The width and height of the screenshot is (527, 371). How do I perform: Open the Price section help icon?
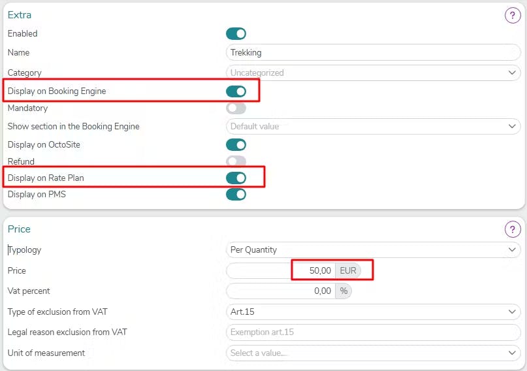click(x=512, y=229)
